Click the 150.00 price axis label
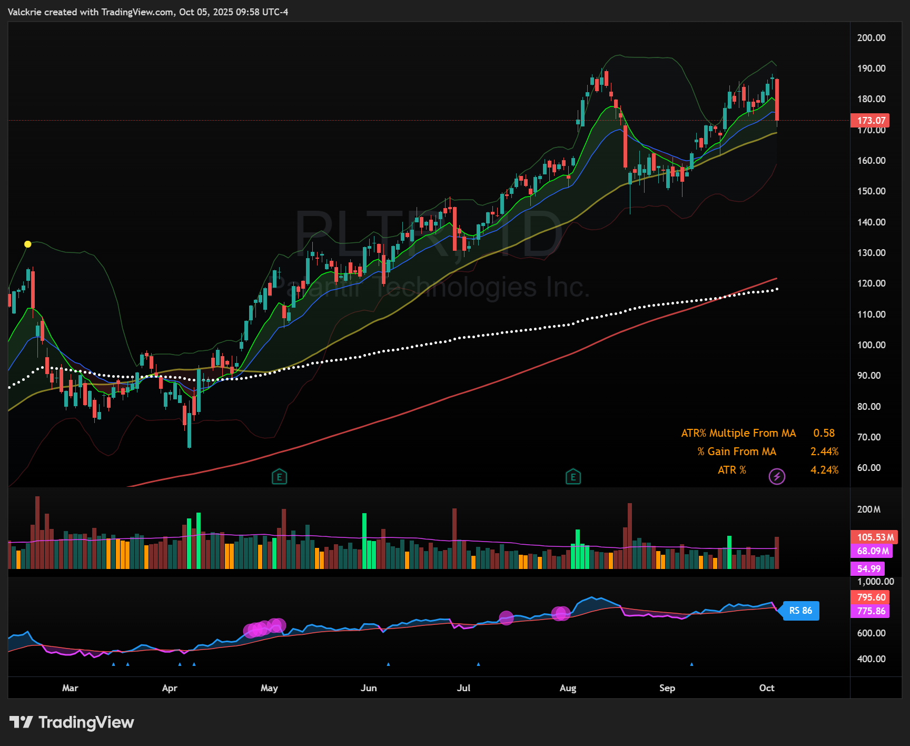Screen dimensions: 910x746 [x=871, y=191]
